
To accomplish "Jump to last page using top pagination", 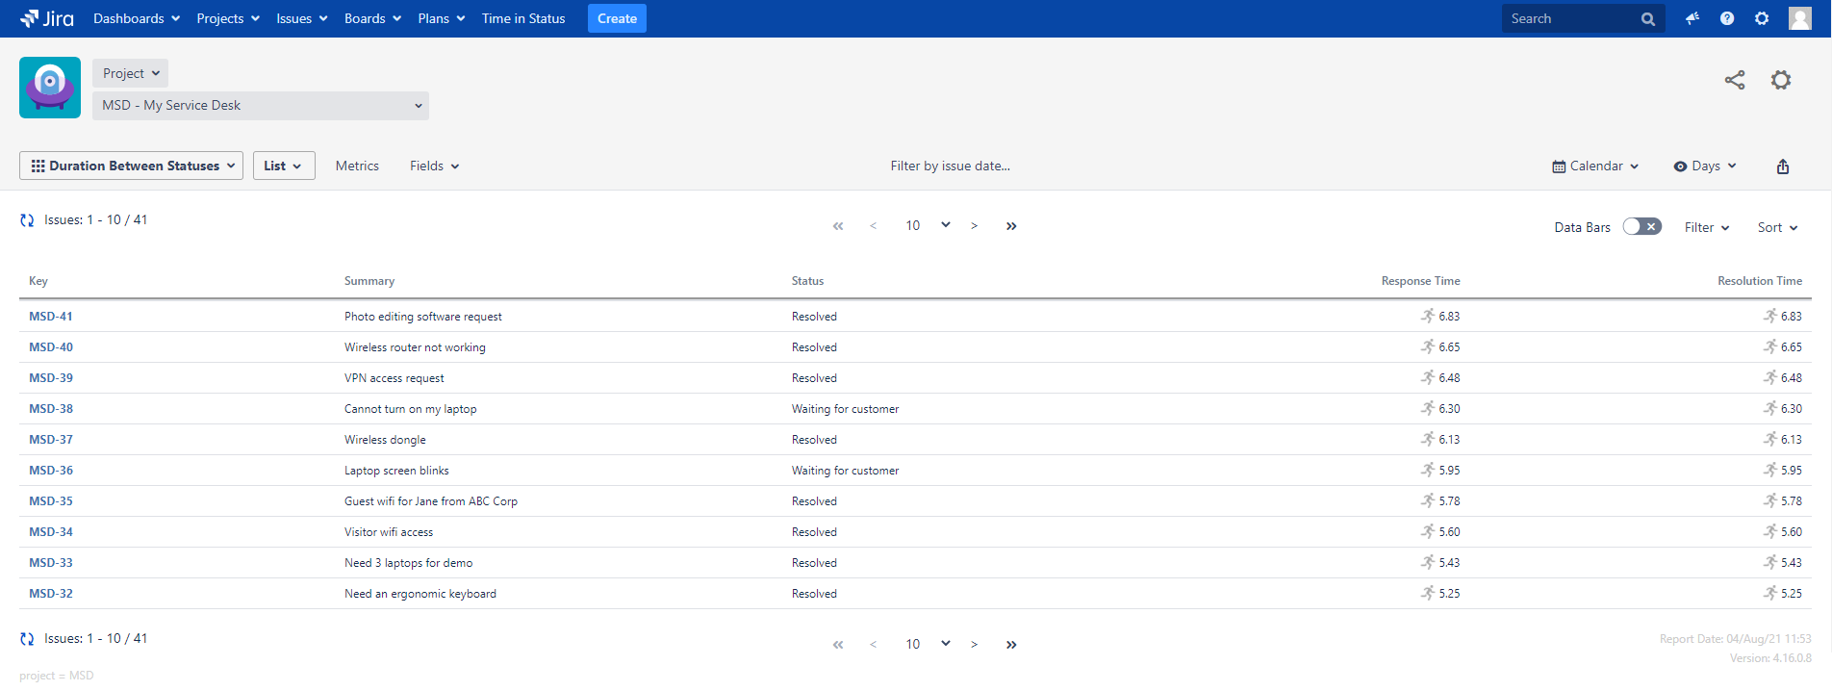I will tap(1010, 226).
